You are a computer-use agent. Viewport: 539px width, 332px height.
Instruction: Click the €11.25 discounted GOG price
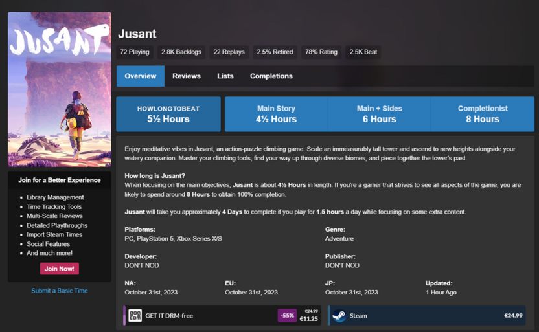[308, 318]
